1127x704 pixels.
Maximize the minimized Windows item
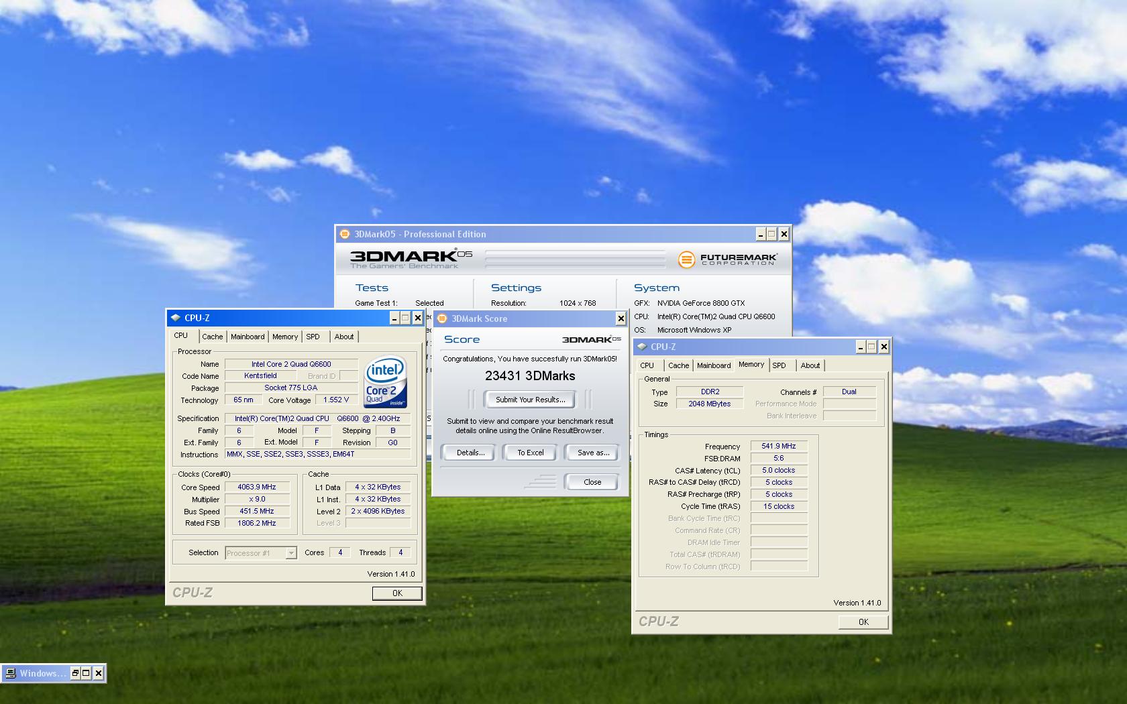(87, 673)
